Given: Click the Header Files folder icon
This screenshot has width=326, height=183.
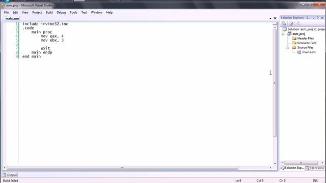Looking at the screenshot, I should coord(294,38).
